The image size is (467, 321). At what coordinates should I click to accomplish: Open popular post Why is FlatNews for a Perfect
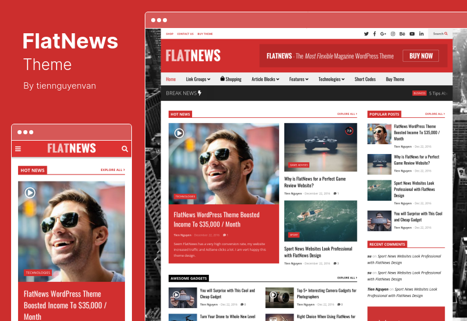[416, 160]
